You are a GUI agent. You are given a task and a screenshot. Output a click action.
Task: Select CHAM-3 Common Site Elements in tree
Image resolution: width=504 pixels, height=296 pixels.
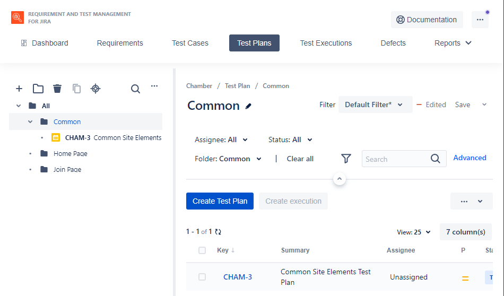pos(113,137)
